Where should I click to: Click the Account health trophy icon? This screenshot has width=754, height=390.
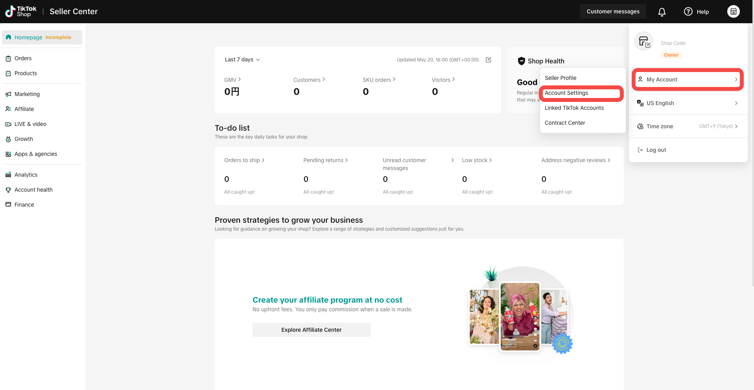(x=8, y=190)
